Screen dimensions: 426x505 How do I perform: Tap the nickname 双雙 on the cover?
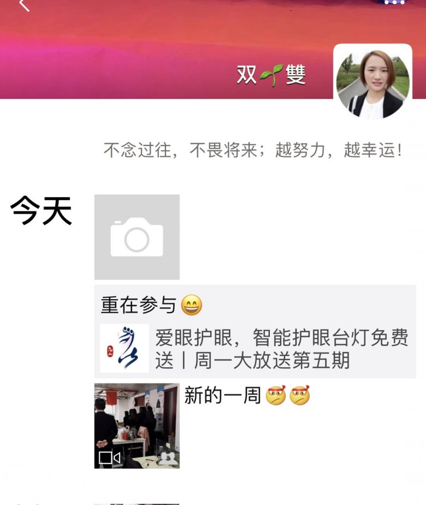pyautogui.click(x=271, y=75)
